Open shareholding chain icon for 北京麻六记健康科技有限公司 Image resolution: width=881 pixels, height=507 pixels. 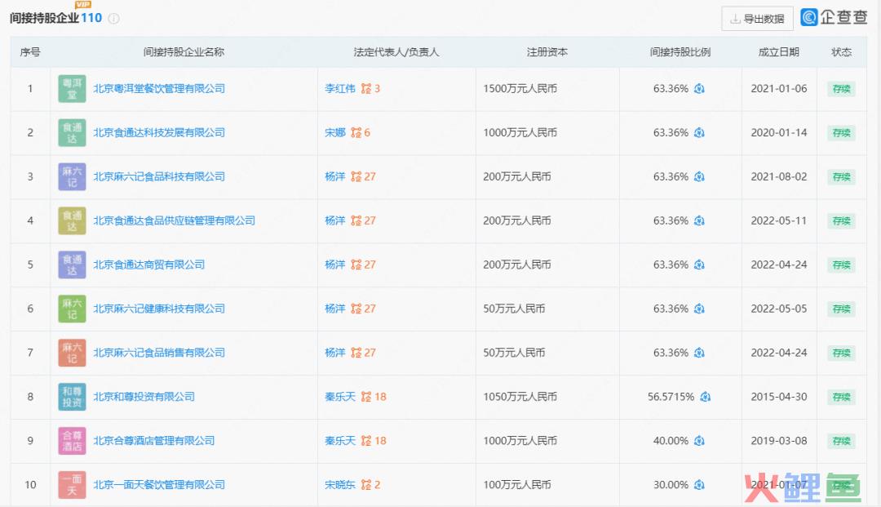[699, 309]
